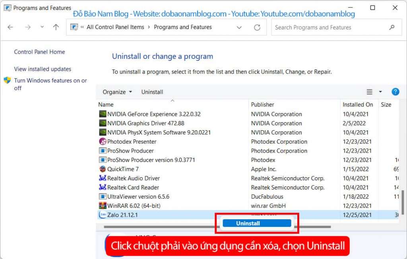Click Programs and Features breadcrumb
407x259 pixels.
click(x=183, y=27)
